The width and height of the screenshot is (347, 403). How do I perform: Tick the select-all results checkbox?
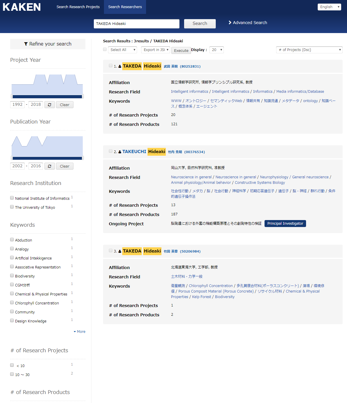pyautogui.click(x=105, y=50)
